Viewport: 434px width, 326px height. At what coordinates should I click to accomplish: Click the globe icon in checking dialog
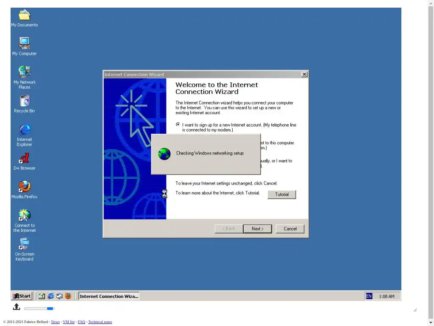pos(164,154)
